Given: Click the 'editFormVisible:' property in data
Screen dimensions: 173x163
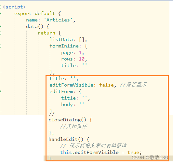Looking at the screenshot, I should click(73, 85).
